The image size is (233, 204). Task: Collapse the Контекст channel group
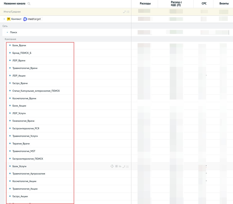click(4, 19)
